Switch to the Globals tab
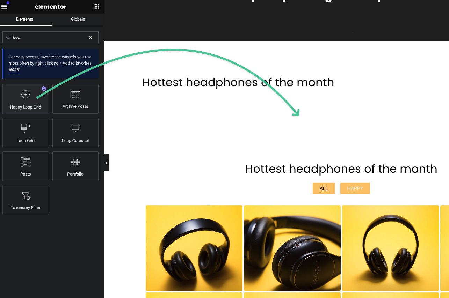The image size is (449, 298). pyautogui.click(x=78, y=19)
